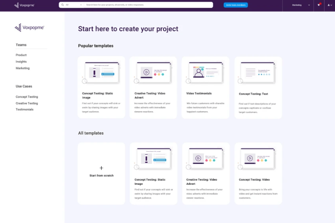The image size is (335, 223).
Task: Click the Invite team members button
Action: click(x=236, y=5)
